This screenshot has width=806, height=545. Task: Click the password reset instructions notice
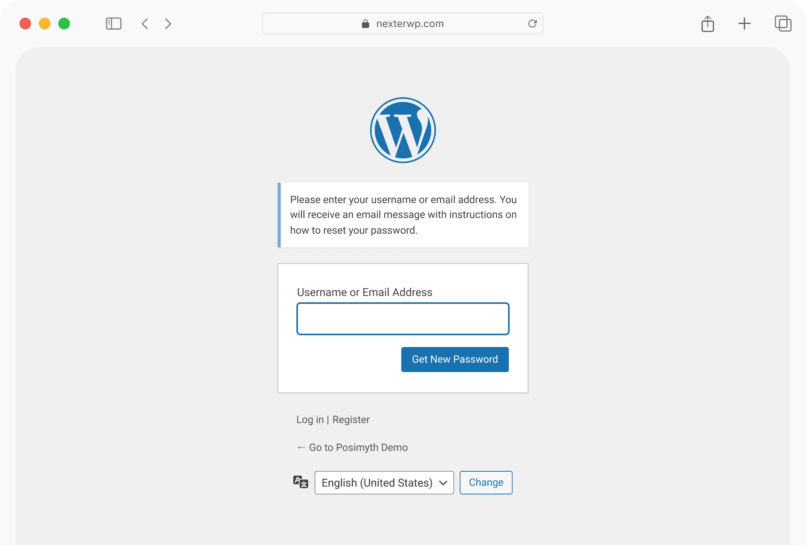[x=403, y=215]
